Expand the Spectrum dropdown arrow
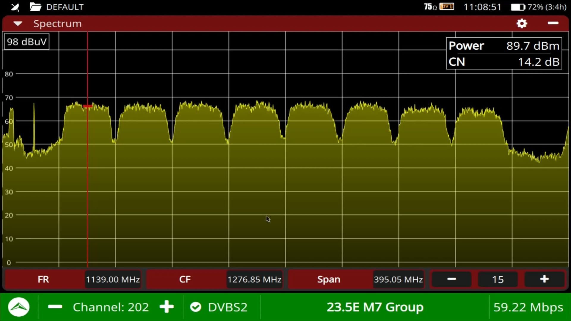Viewport: 571px width, 321px height. click(18, 23)
